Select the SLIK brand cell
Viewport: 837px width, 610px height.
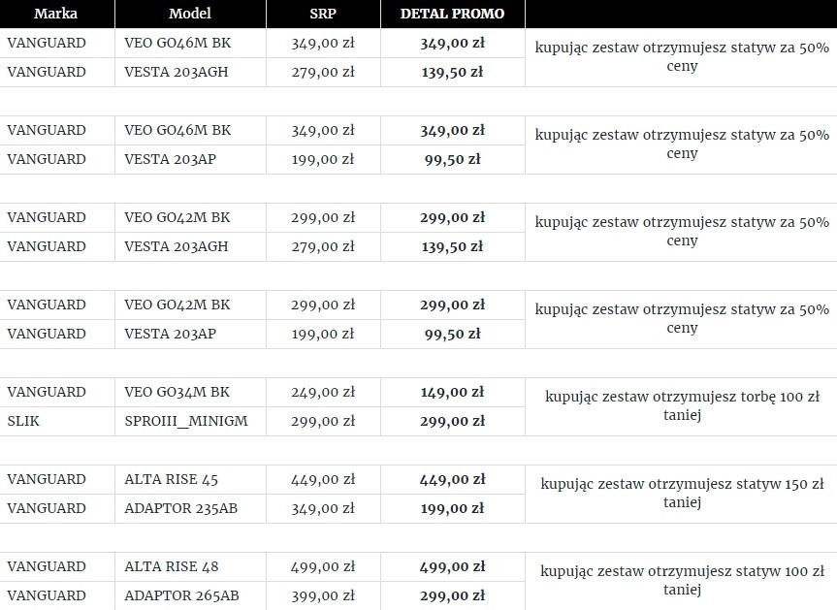pyautogui.click(x=57, y=421)
